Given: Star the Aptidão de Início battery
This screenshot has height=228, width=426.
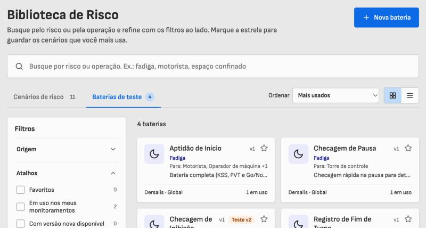Looking at the screenshot, I should pos(264,148).
